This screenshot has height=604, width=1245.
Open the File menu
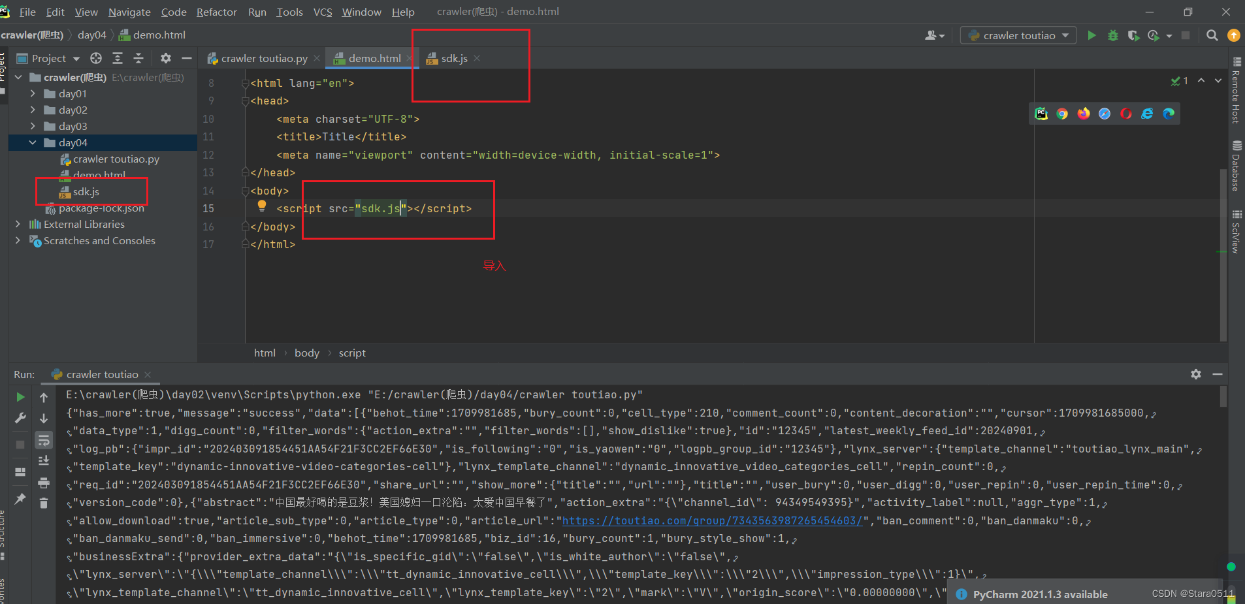click(27, 12)
